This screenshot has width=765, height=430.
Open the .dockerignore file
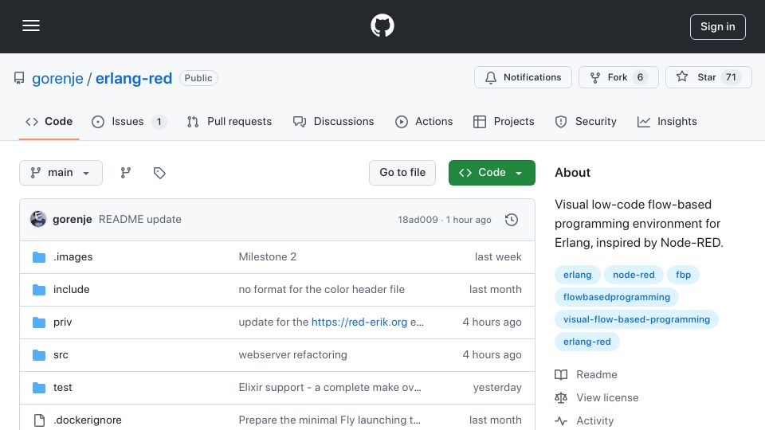tap(88, 420)
